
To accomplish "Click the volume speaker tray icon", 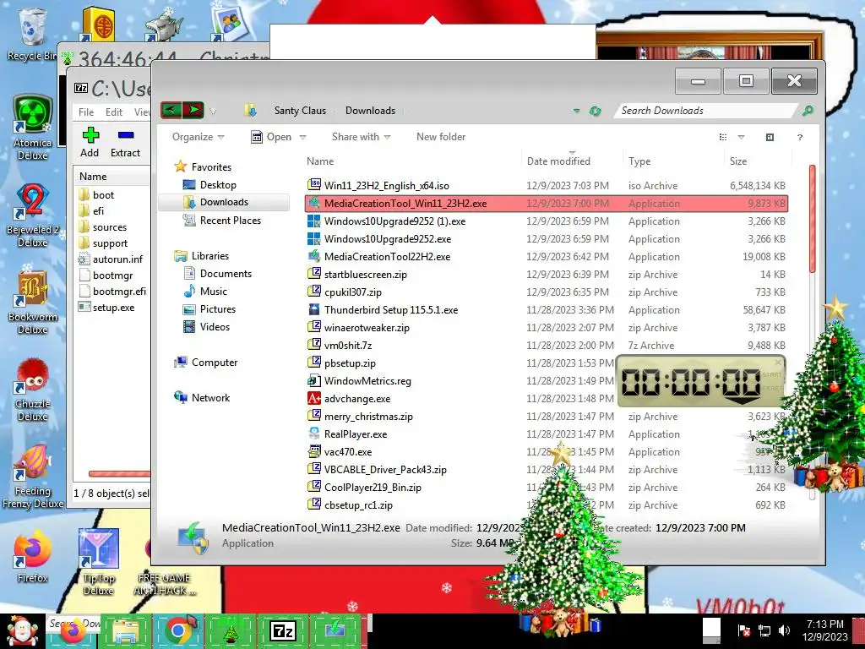I will click(784, 630).
